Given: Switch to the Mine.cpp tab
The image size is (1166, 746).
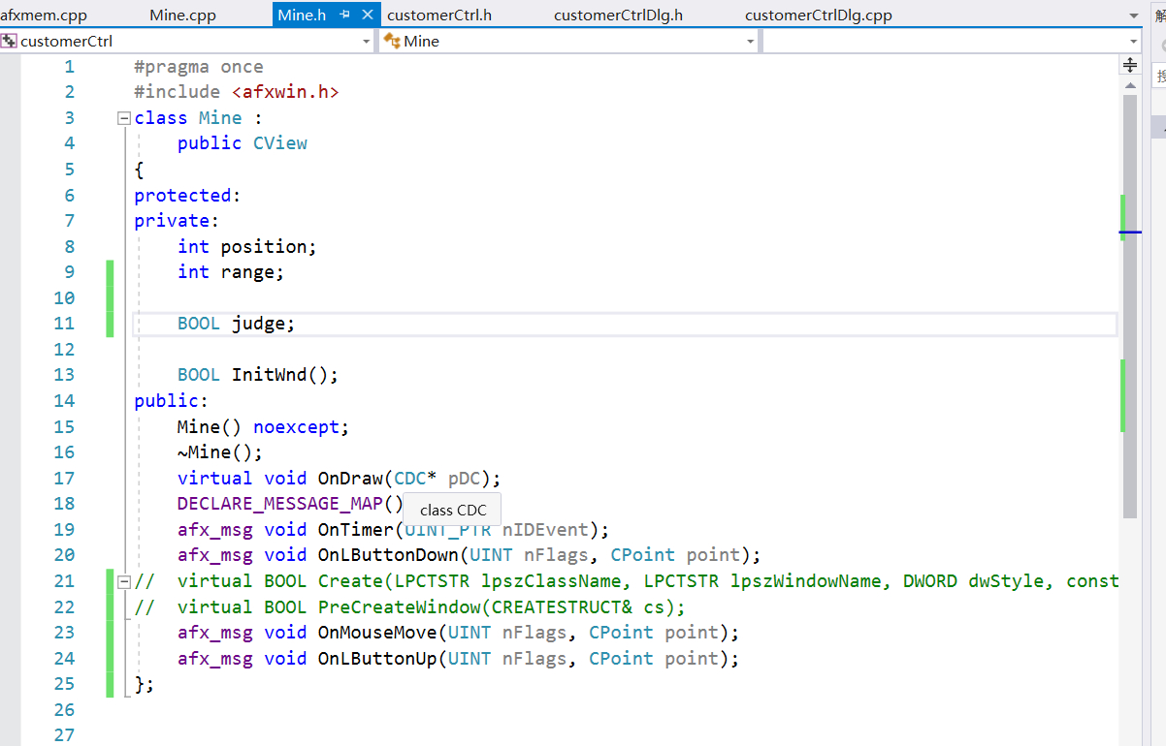Looking at the screenshot, I should pos(183,15).
